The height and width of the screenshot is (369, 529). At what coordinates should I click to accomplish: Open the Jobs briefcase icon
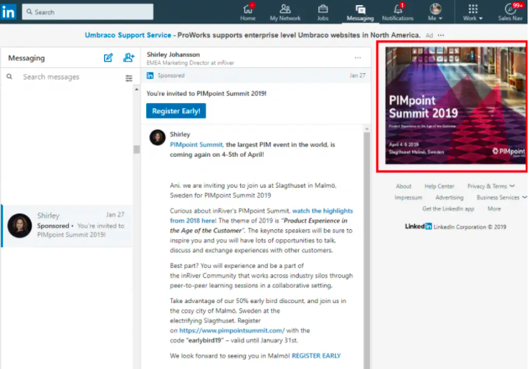323,9
